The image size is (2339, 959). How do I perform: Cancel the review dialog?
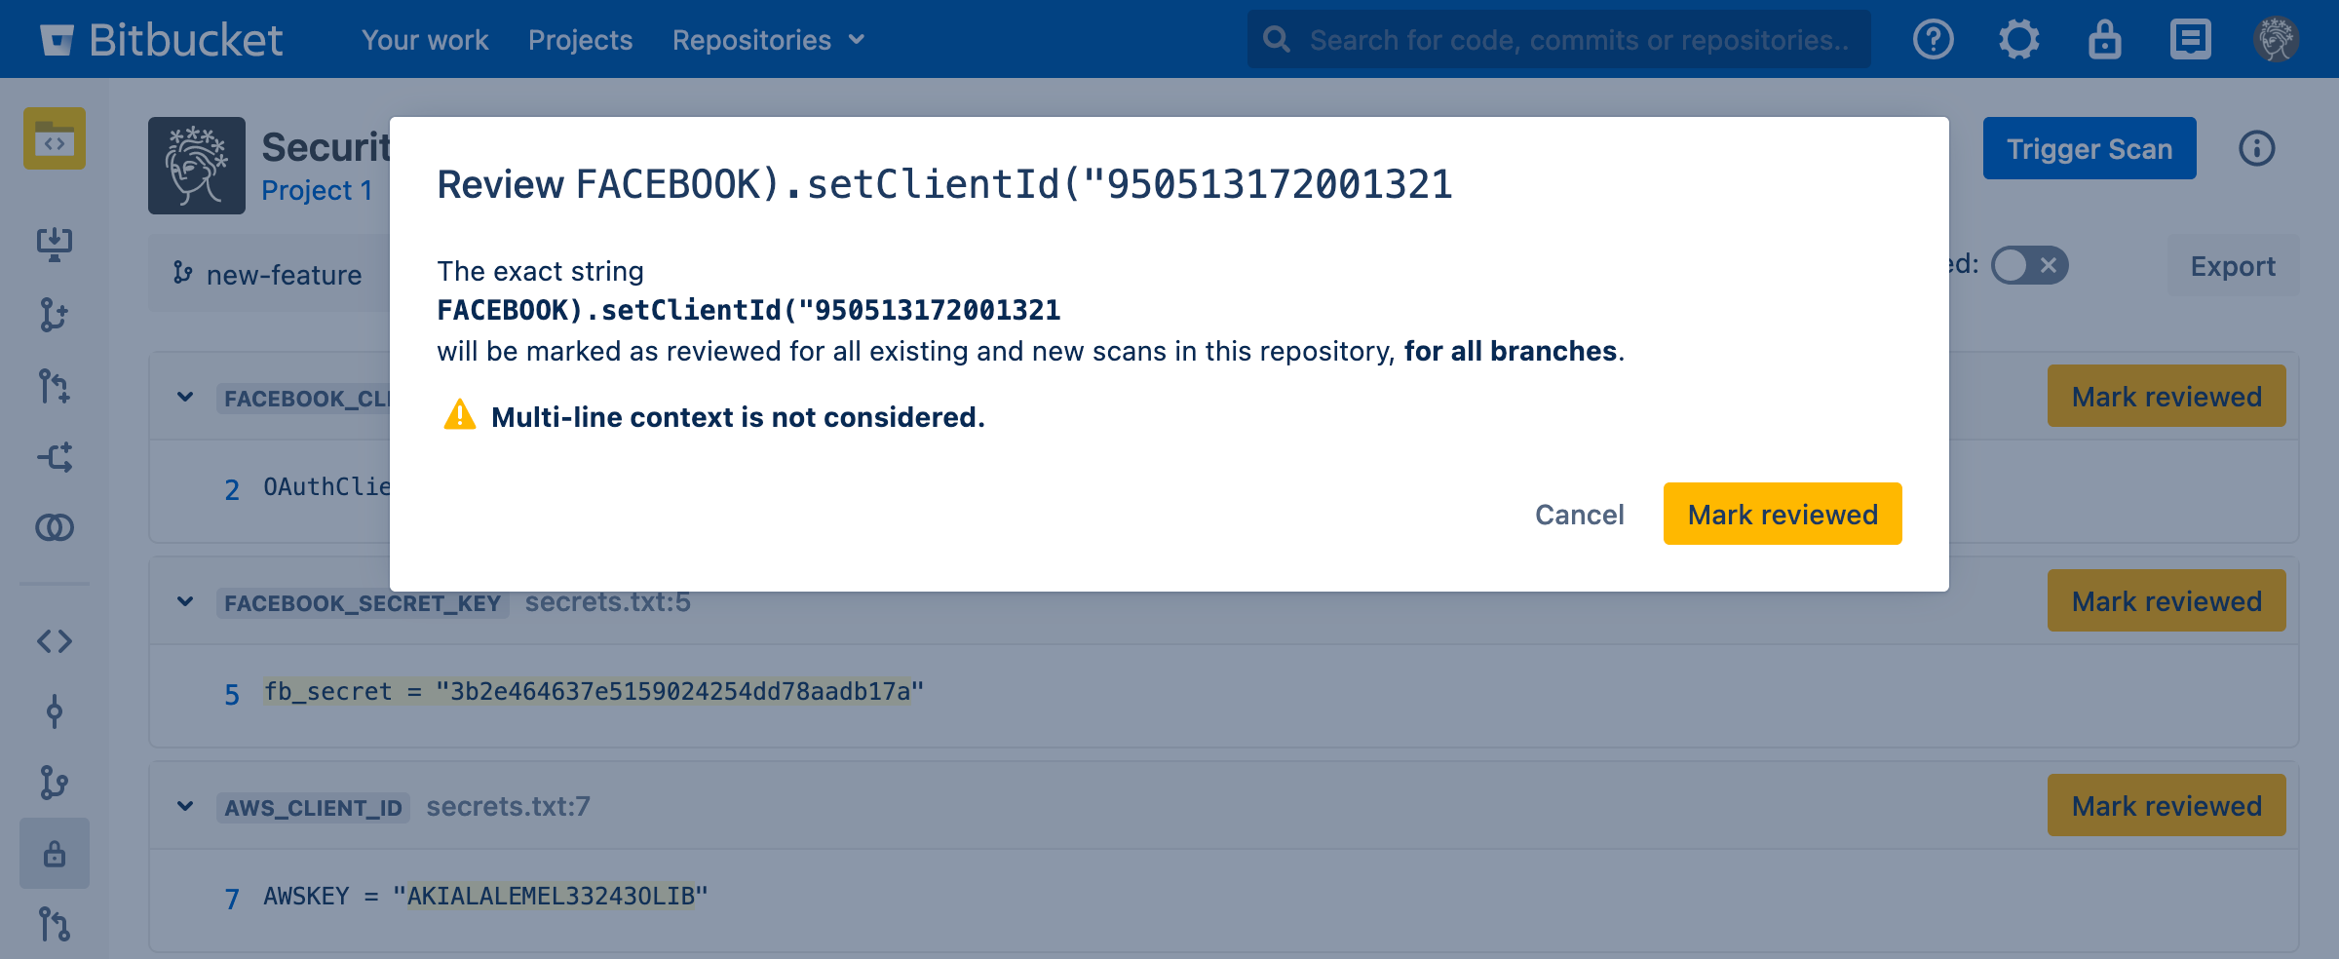tap(1579, 514)
